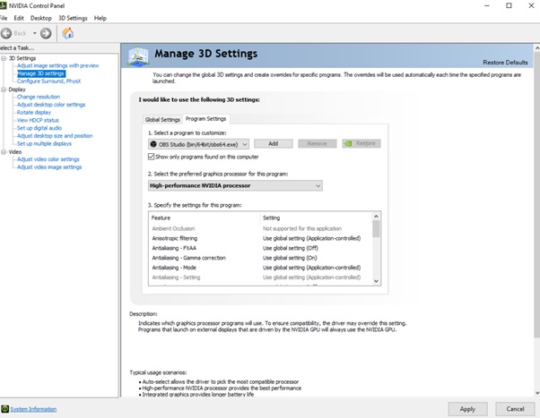Click the NVIDIA Control Panel title bar logo

6,5
